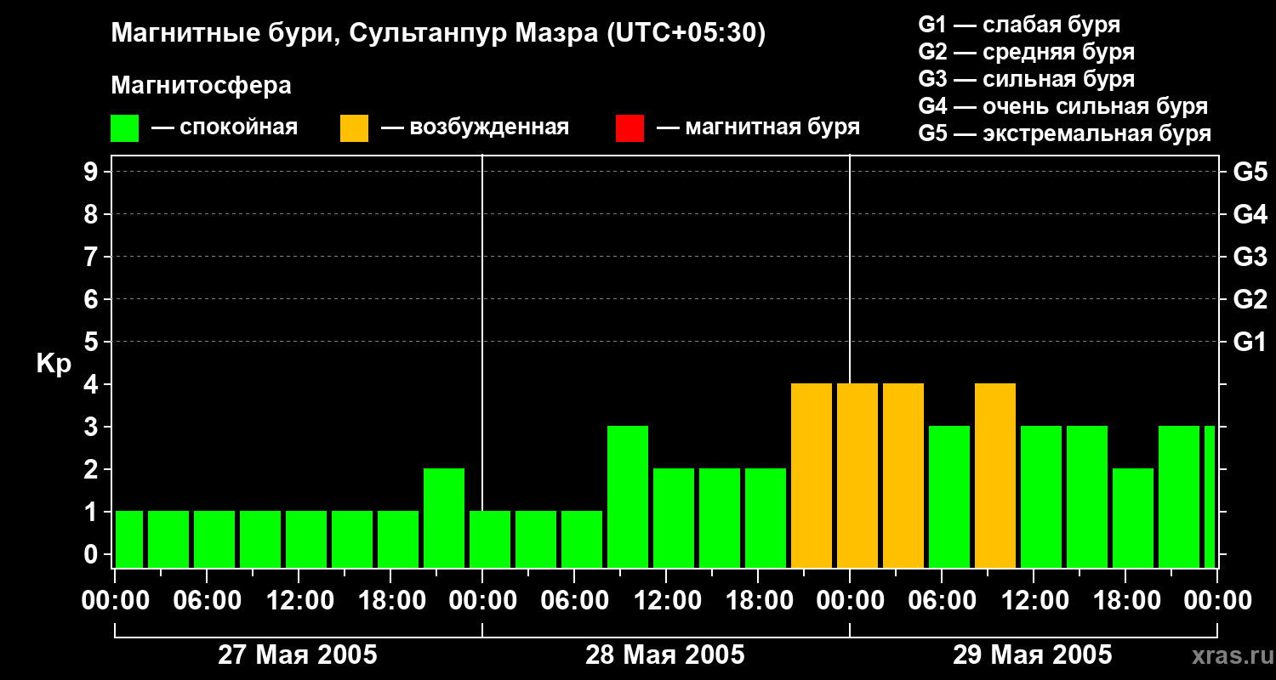Click the right-axis 'G5' storm level label
Screen dimensions: 1276x680
click(x=1250, y=172)
